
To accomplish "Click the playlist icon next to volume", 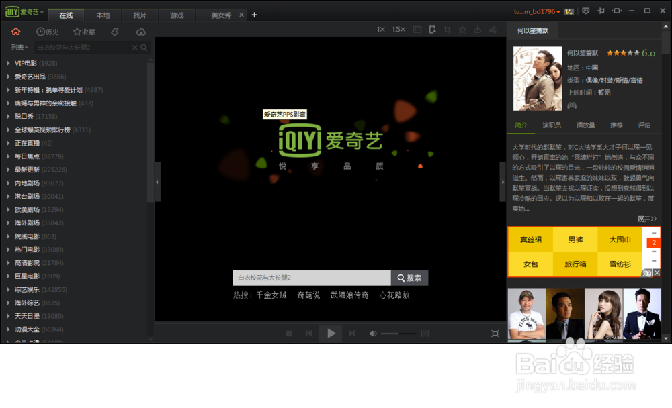I will click(x=425, y=333).
